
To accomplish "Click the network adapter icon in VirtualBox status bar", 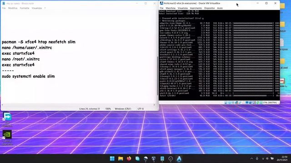I will pyautogui.click(x=236, y=103).
